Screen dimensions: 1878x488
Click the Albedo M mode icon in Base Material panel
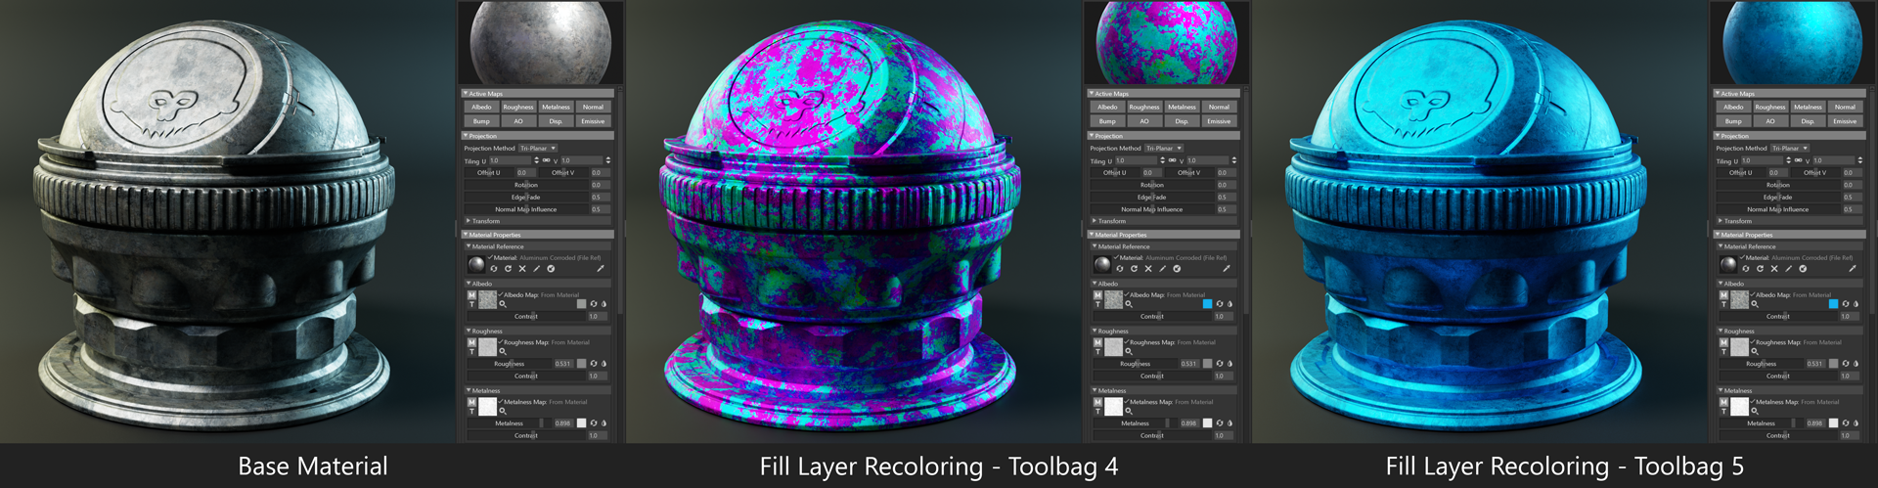coord(471,294)
